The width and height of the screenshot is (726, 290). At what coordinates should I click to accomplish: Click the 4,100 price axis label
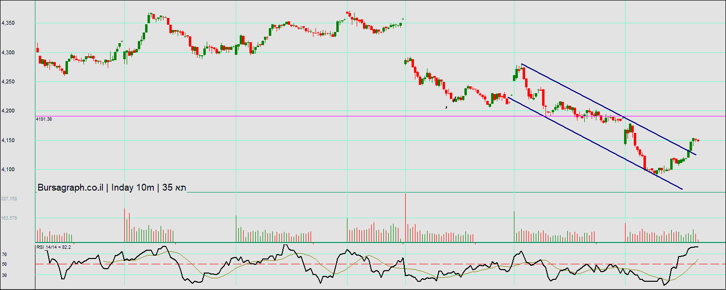9,170
